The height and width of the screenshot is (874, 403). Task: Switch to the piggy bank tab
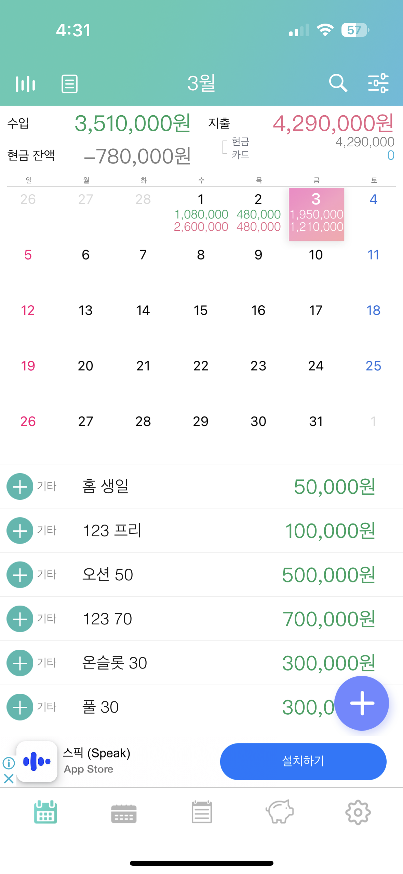[280, 811]
